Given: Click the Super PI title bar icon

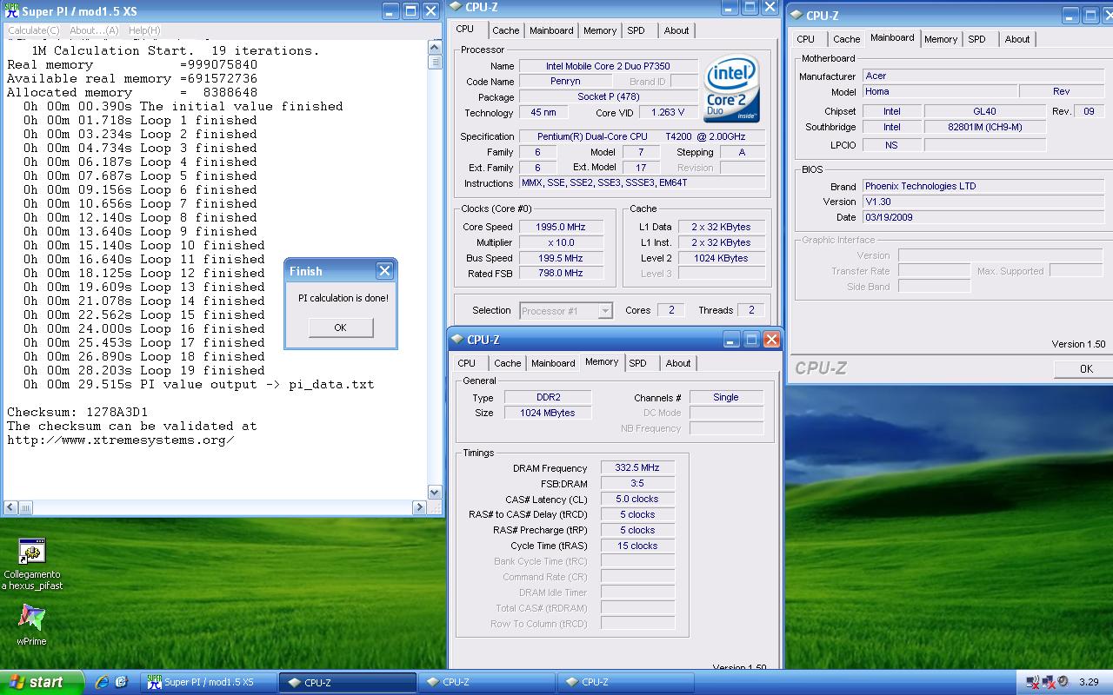Looking at the screenshot, I should tap(12, 11).
